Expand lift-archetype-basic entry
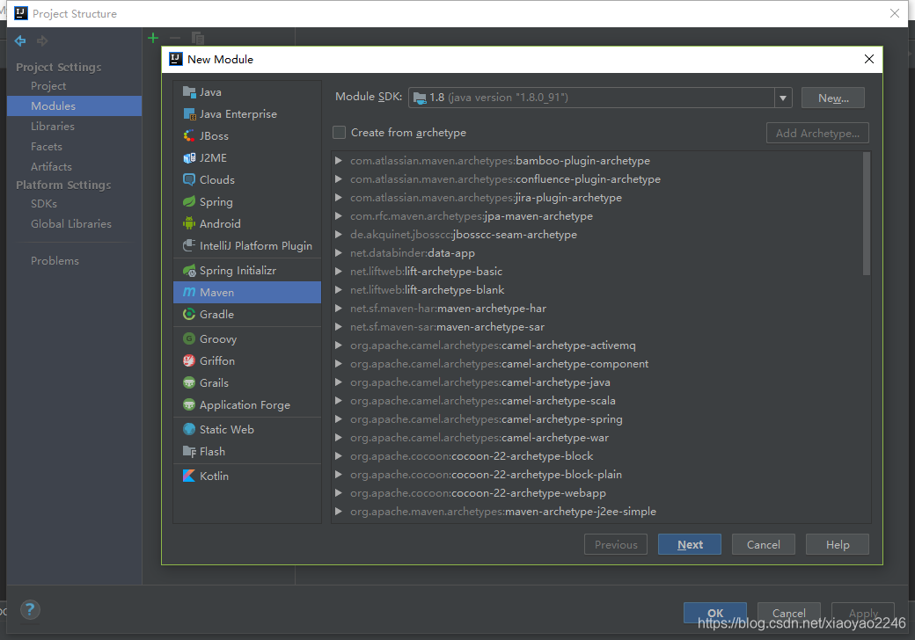915x640 pixels. [339, 271]
